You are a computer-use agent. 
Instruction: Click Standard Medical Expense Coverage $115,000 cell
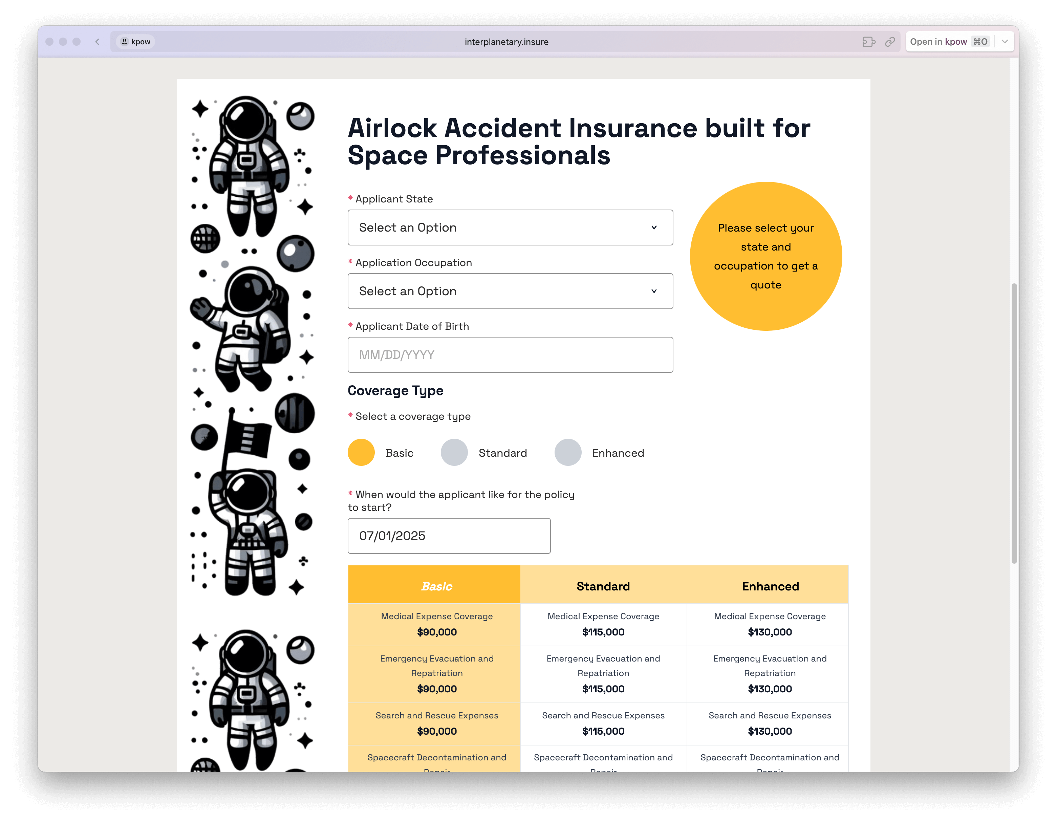(603, 625)
